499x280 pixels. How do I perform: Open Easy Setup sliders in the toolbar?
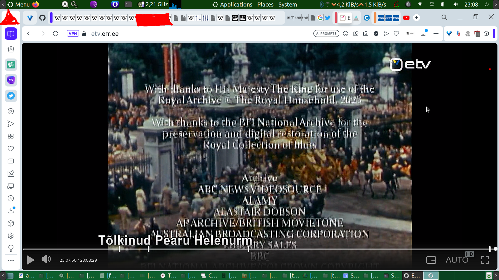pos(436,34)
